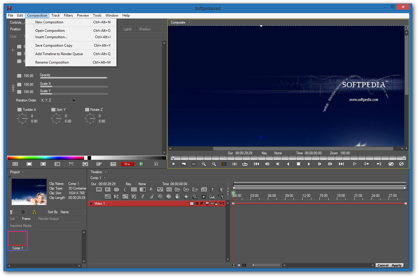Image resolution: width=418 pixels, height=277 pixels.
Task: Toggle the Spin Y checkbox
Action: pos(53,110)
